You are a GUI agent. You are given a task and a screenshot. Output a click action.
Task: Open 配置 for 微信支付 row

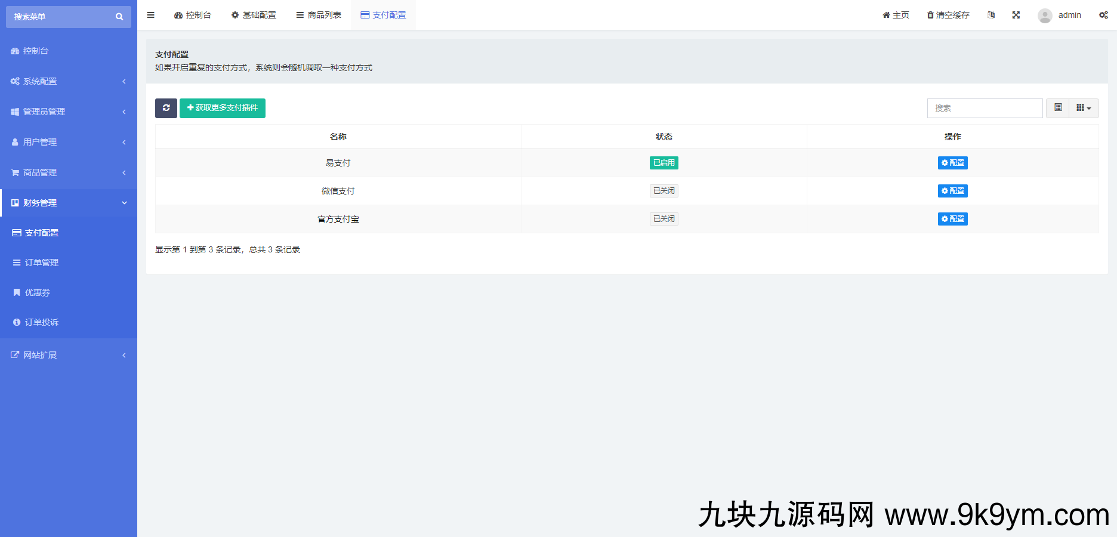coord(952,191)
